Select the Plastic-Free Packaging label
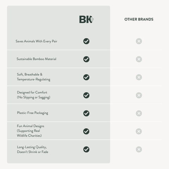This screenshot has height=169, width=169. (32, 113)
